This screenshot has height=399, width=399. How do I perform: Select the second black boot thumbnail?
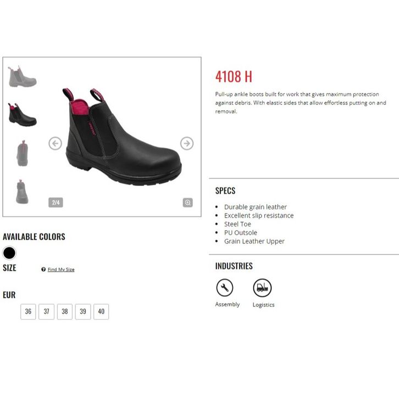coord(22,114)
